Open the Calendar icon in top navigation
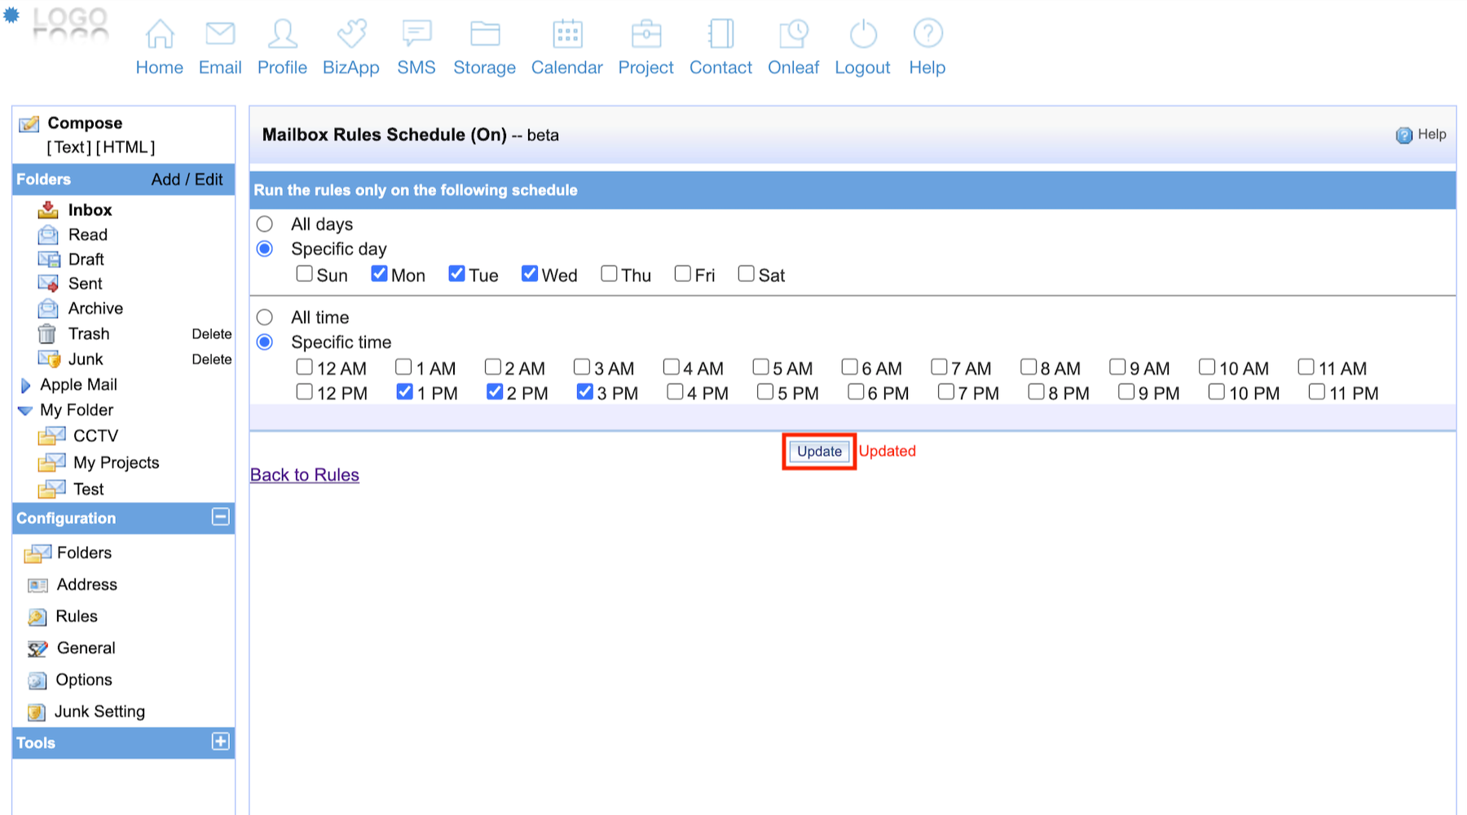 pos(566,34)
